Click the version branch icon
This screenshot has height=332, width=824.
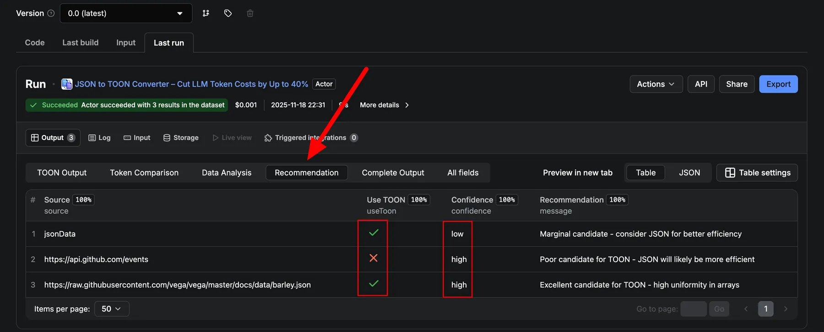pos(206,13)
